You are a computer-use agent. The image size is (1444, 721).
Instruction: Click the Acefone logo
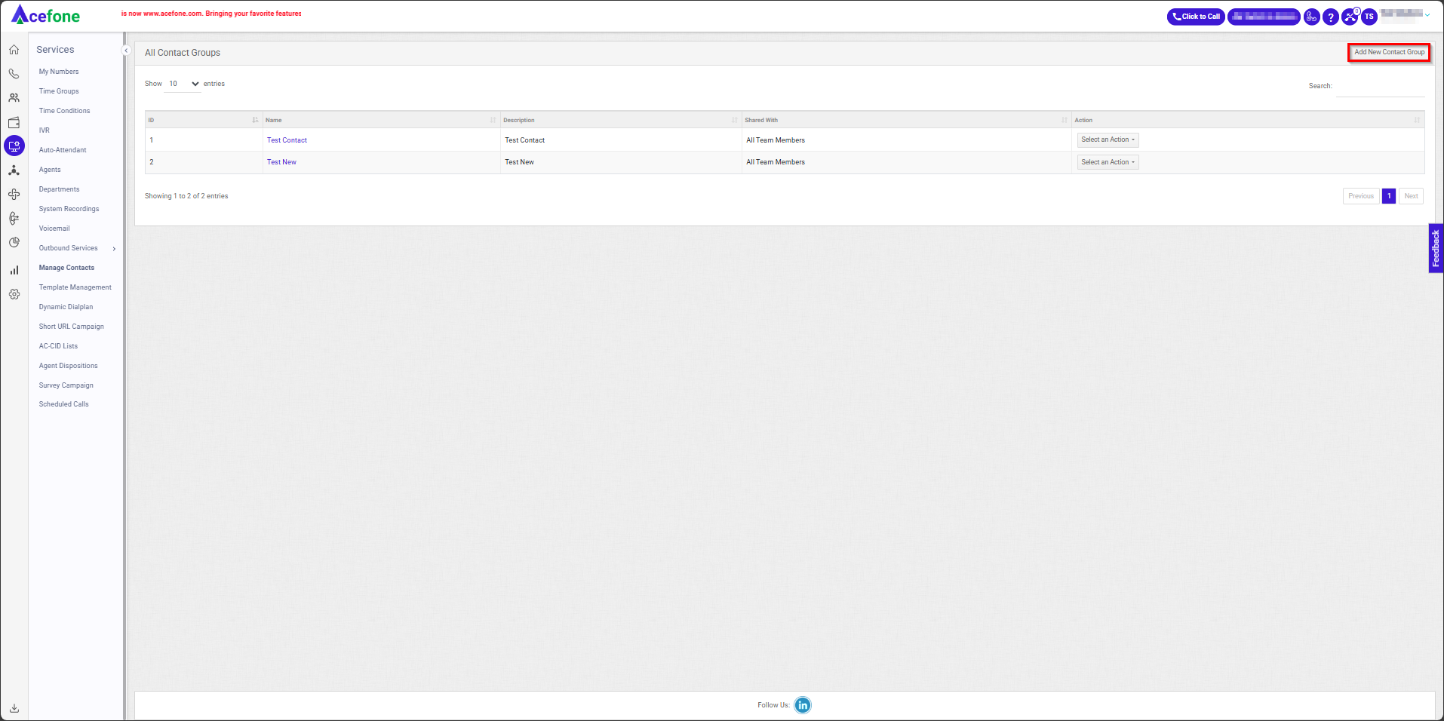pyautogui.click(x=45, y=15)
